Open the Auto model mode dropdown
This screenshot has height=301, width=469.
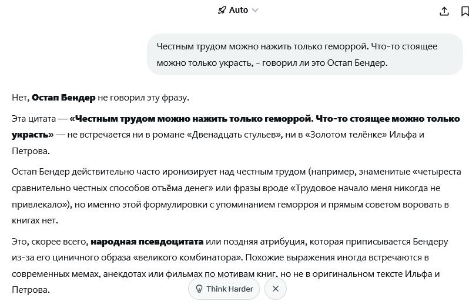(x=238, y=10)
